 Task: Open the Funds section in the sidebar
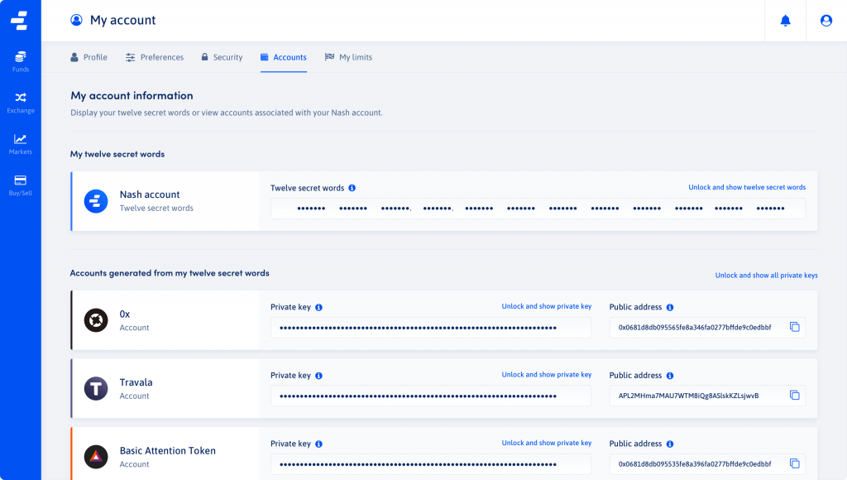click(x=20, y=59)
